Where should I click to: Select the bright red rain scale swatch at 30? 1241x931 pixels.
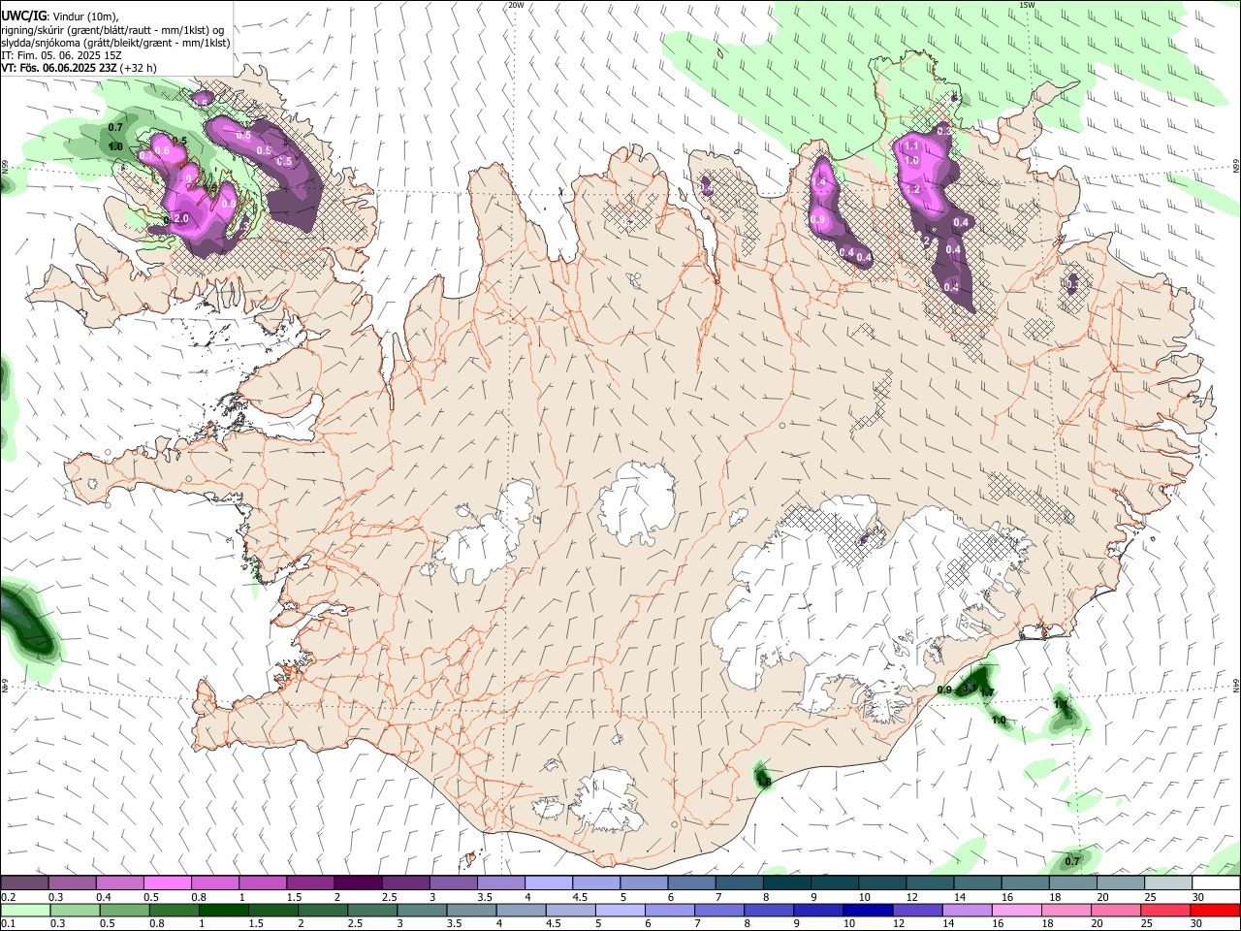point(1216,911)
